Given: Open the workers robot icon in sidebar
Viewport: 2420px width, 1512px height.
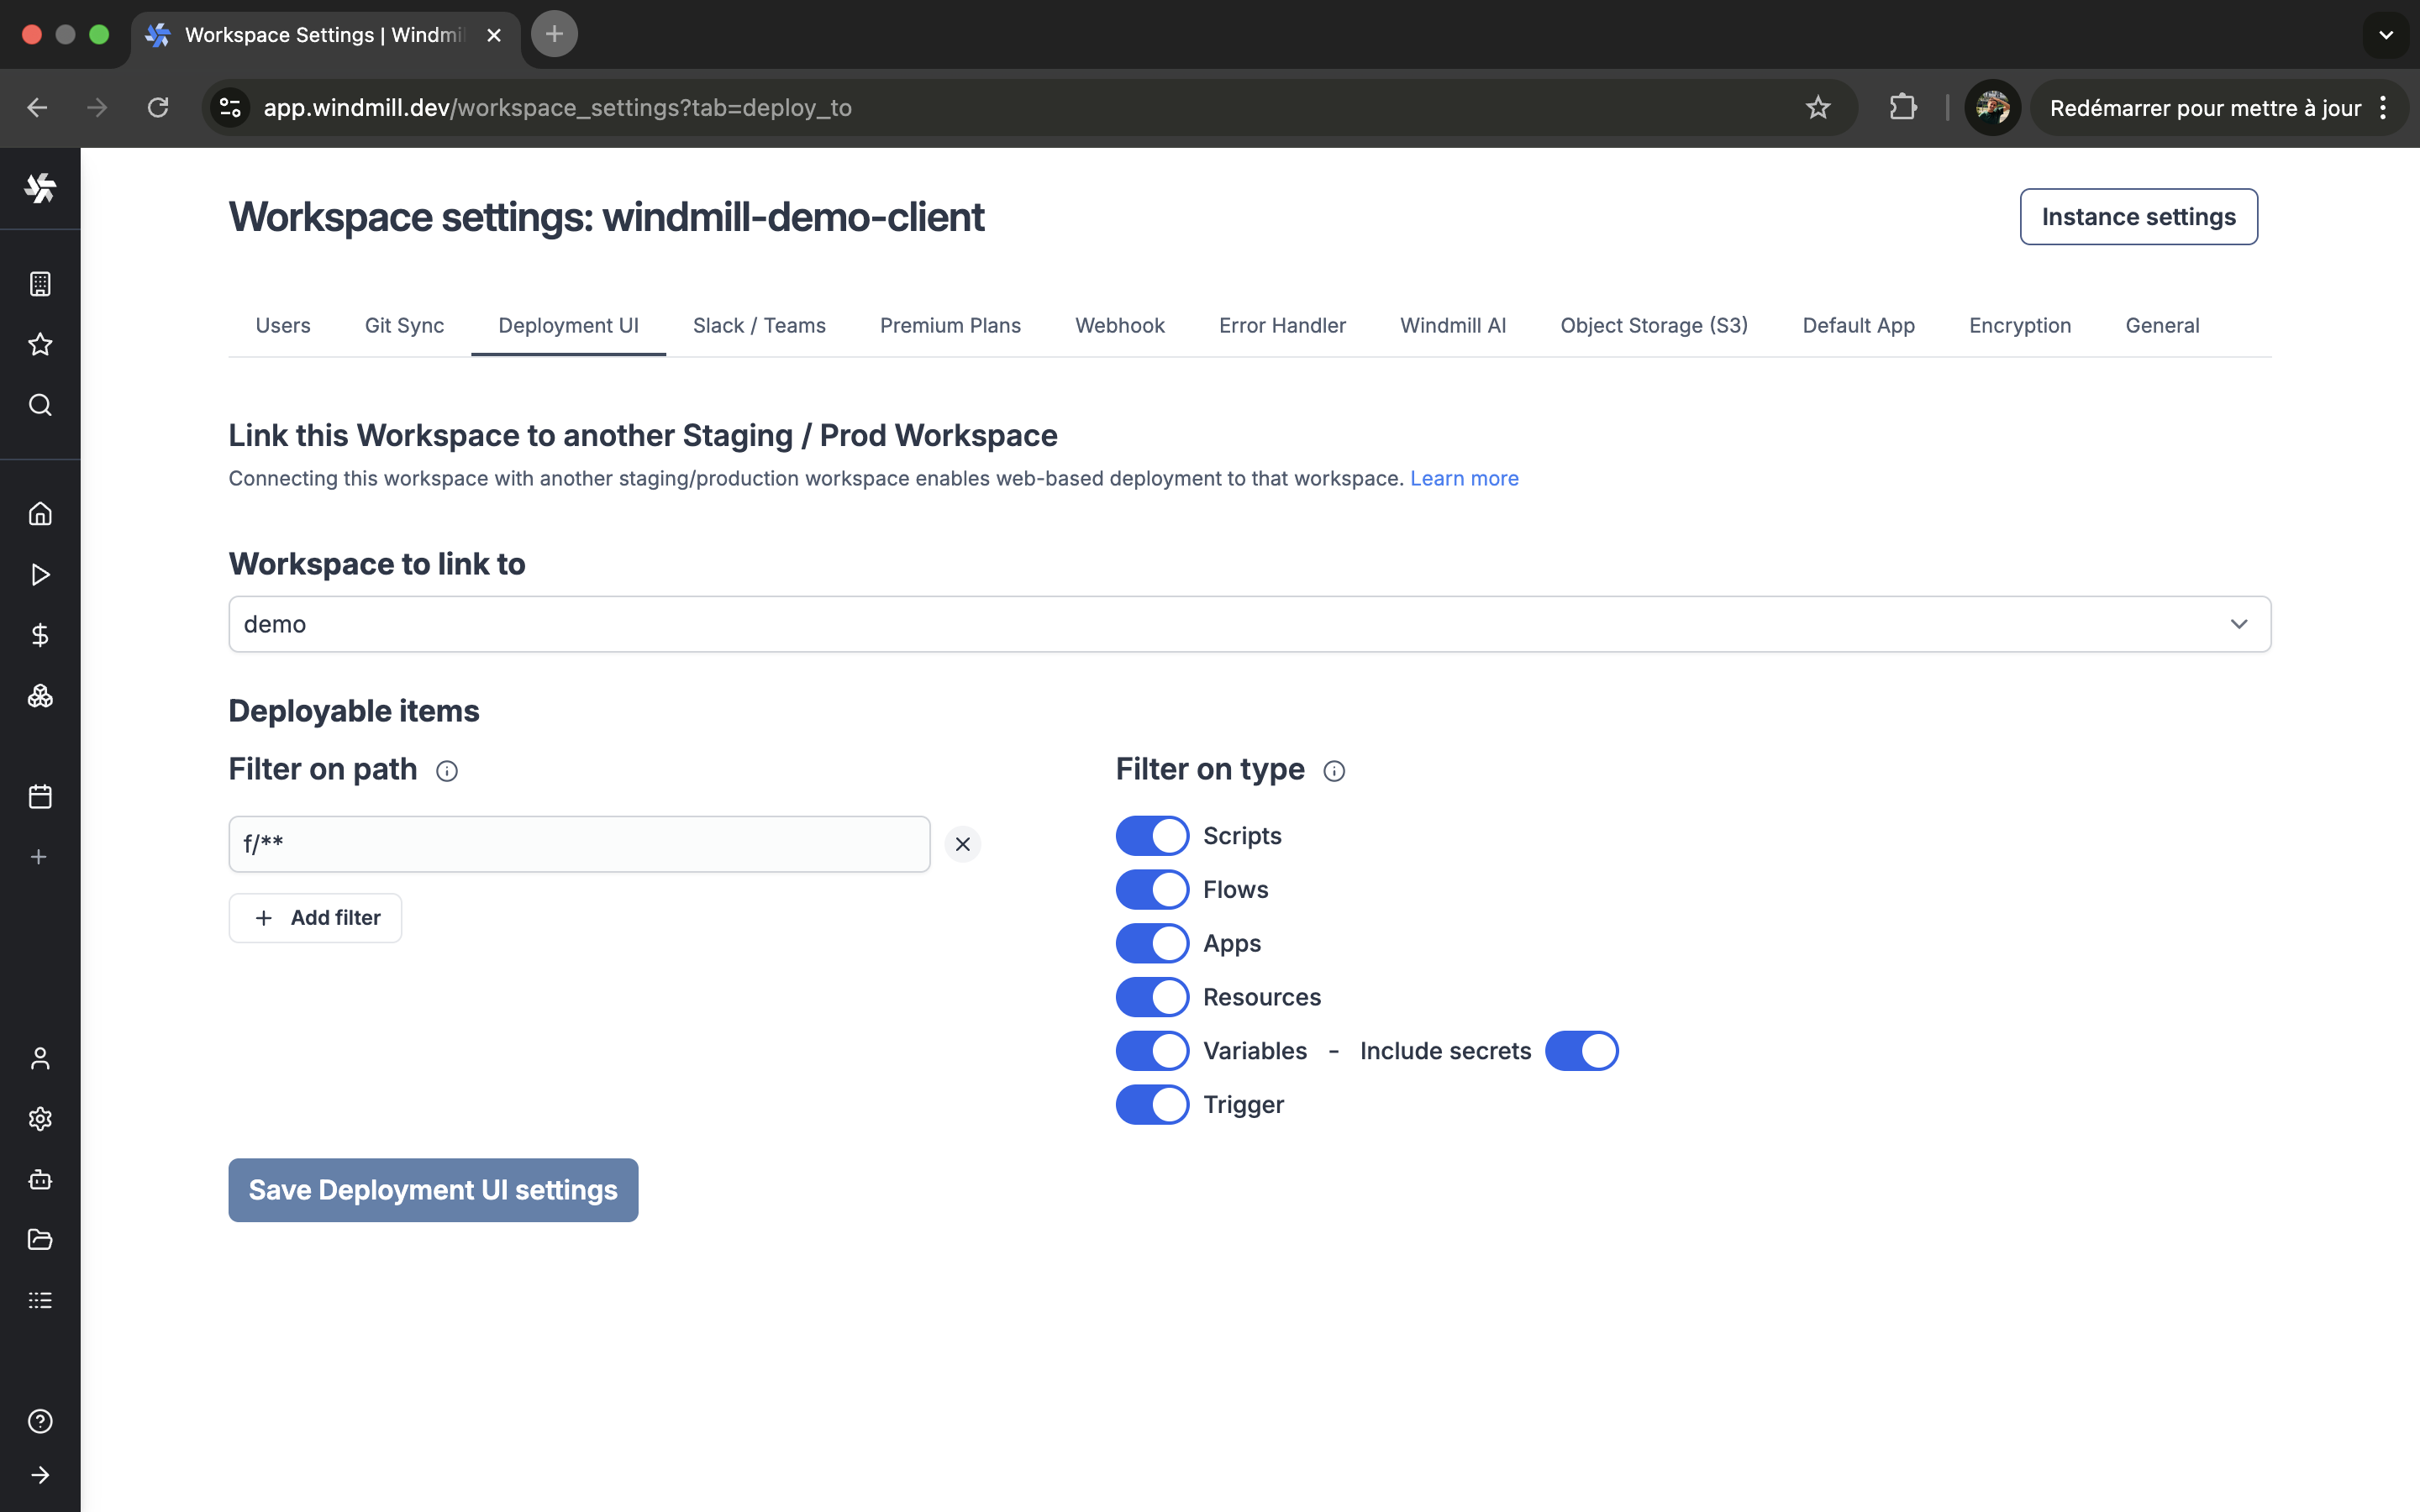Looking at the screenshot, I should click(x=40, y=1180).
